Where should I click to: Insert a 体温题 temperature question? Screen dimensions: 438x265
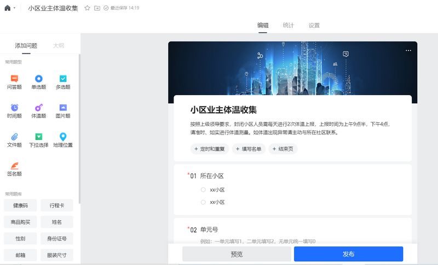(38, 111)
